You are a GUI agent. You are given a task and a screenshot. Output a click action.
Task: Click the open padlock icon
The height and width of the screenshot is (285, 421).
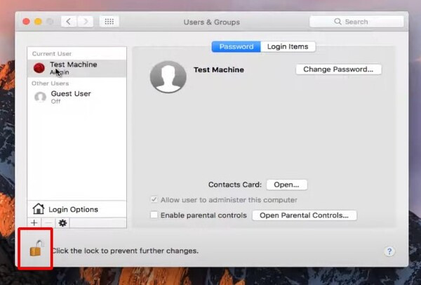(x=36, y=248)
